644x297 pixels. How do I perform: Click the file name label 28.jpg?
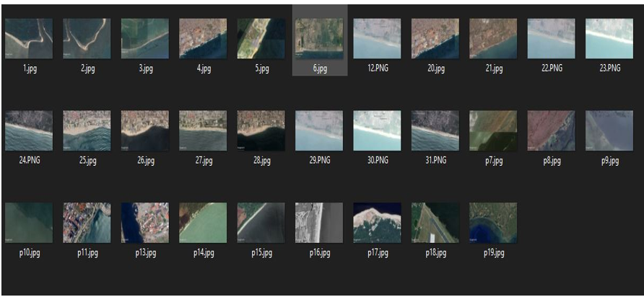[261, 161]
